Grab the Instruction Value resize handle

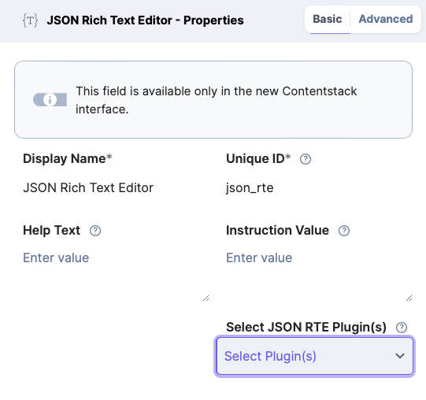(x=409, y=298)
